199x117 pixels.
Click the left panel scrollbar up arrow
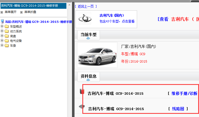point(69,5)
